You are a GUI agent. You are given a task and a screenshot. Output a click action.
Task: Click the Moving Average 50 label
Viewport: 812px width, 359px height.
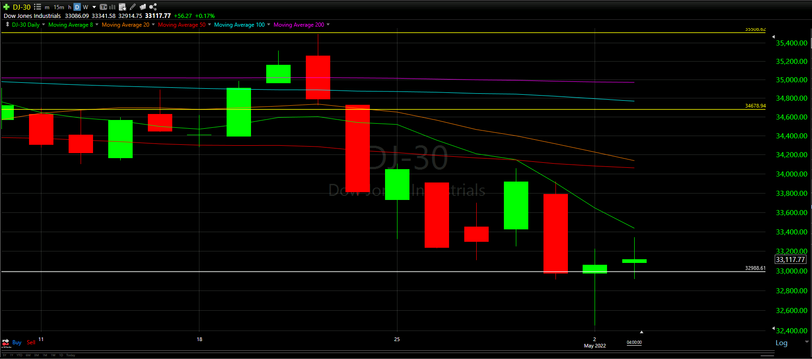[x=181, y=25]
